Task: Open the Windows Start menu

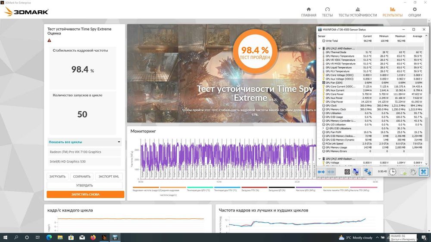Action: (x=5, y=238)
